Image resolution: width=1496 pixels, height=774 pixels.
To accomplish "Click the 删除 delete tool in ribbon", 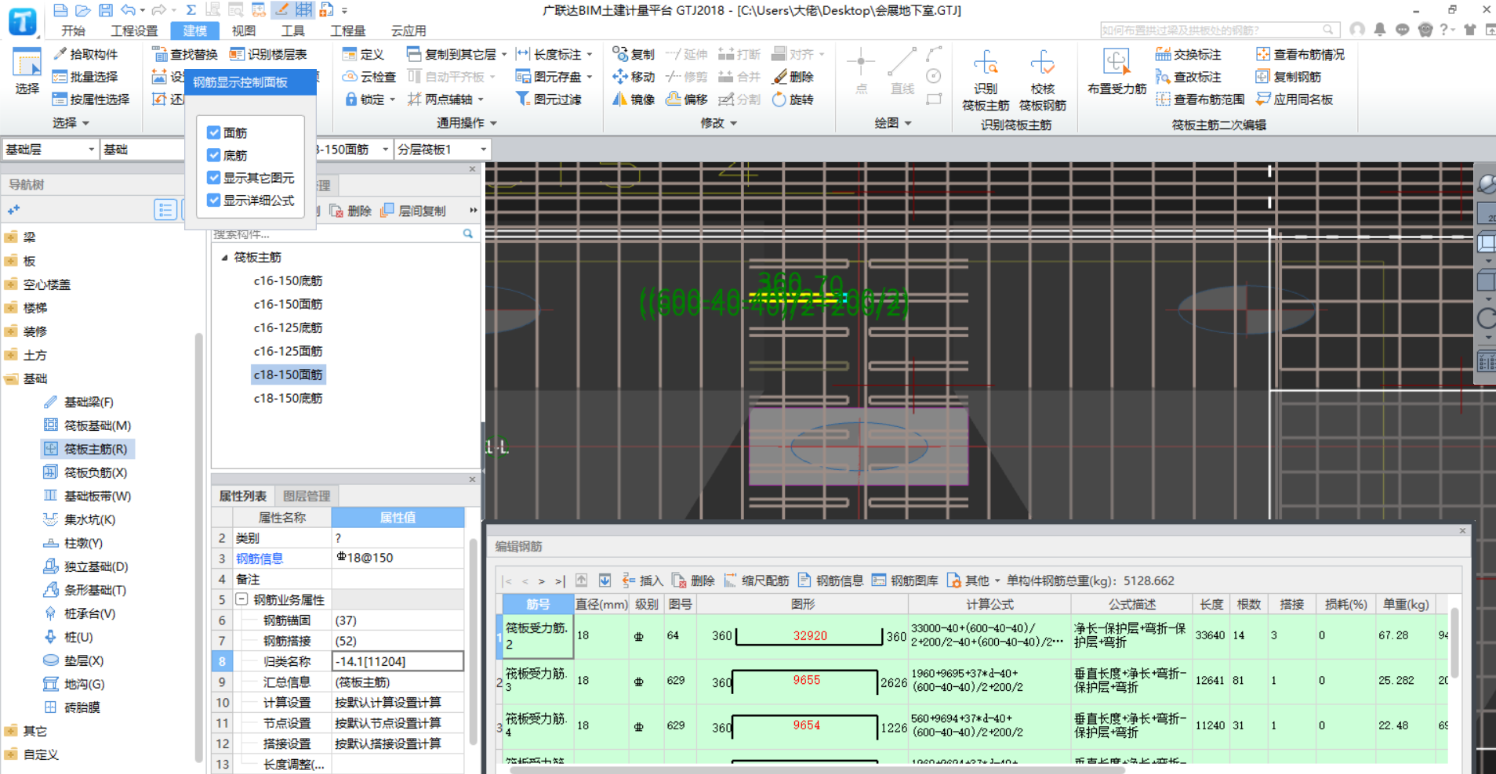I will [793, 77].
